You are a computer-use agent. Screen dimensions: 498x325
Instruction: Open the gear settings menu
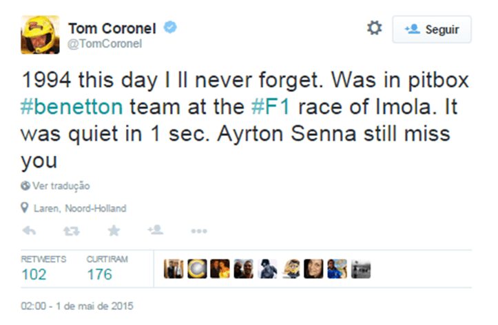pos(374,28)
